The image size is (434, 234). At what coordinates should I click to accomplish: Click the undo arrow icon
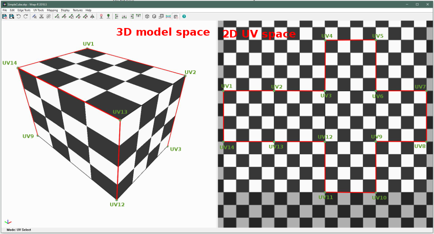pos(18,16)
